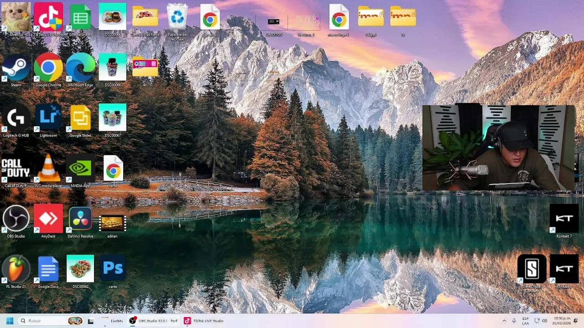Viewport: 584px width, 328px height.
Task: Open VLC media player shortcut
Action: click(x=48, y=172)
